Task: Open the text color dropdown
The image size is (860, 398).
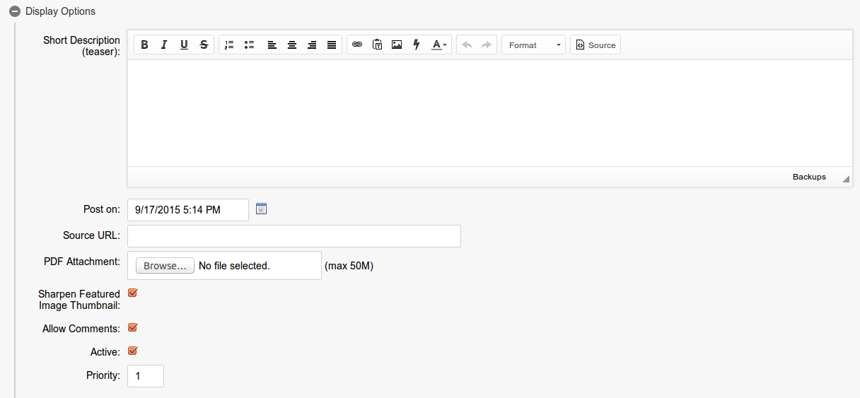Action: [x=439, y=45]
